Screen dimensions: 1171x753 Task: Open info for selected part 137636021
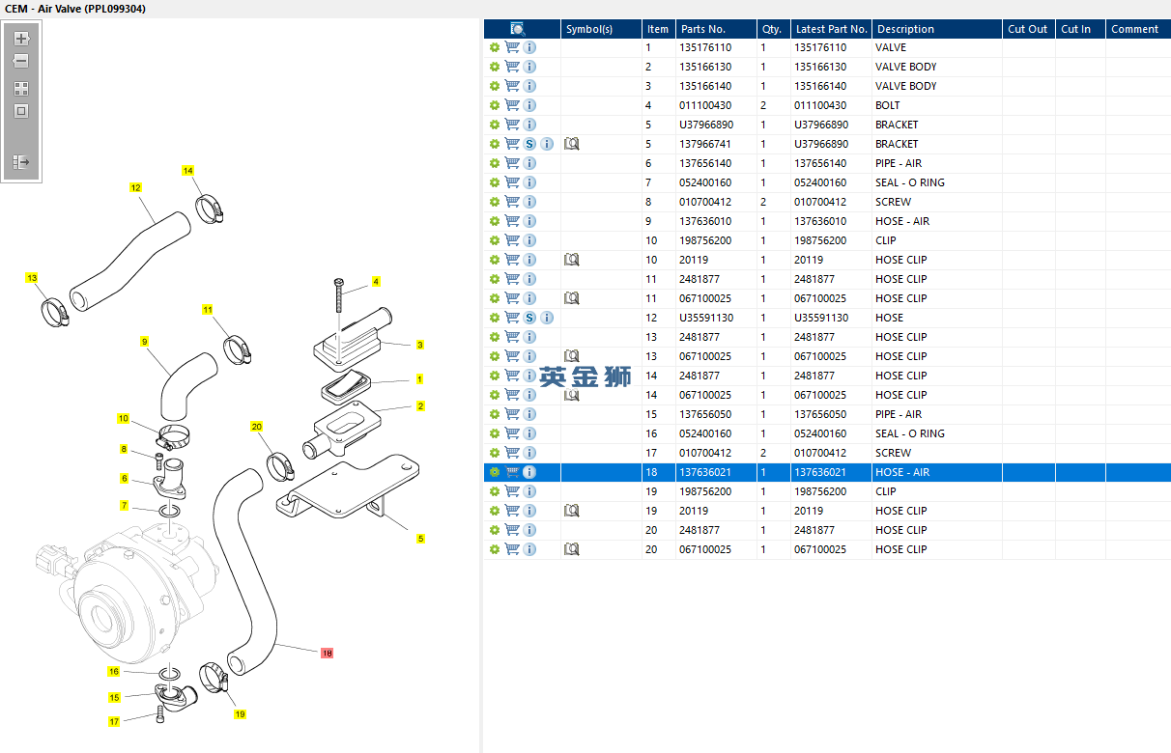click(x=529, y=472)
